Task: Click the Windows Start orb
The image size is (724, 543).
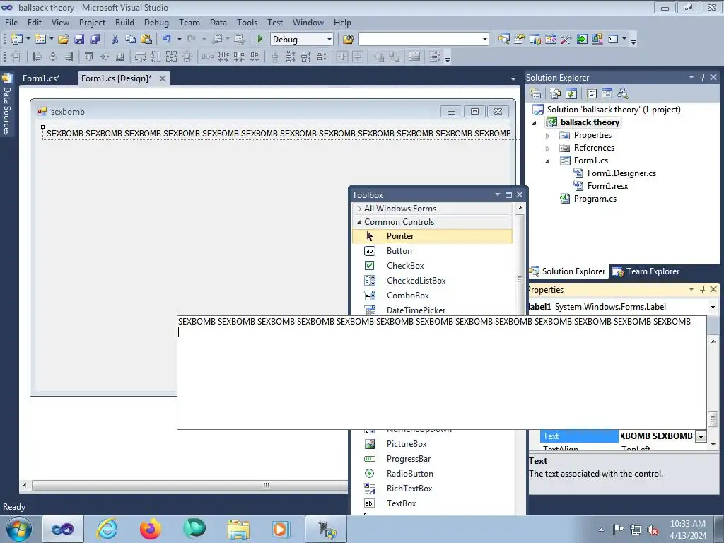Action: pos(18,529)
